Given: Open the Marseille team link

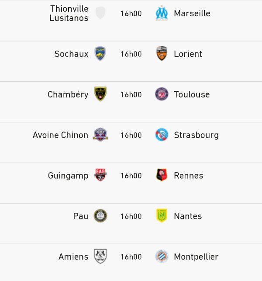Looking at the screenshot, I should pos(192,14).
